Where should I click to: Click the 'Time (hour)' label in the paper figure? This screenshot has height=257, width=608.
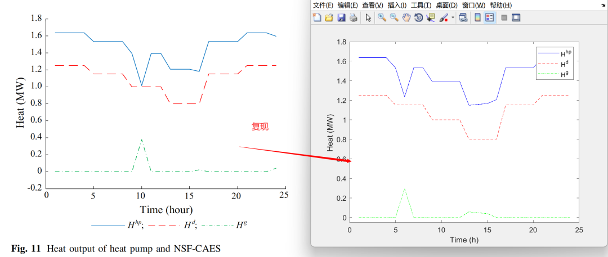click(x=166, y=210)
